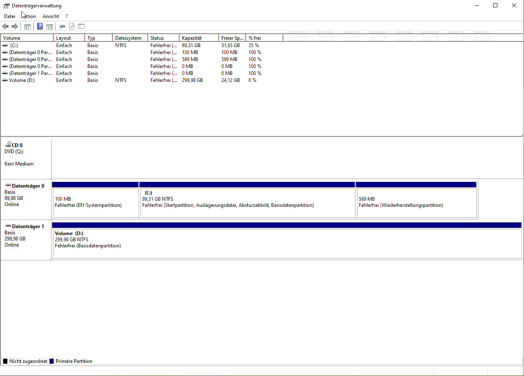Click the rescan disks toolbar icon

62,27
